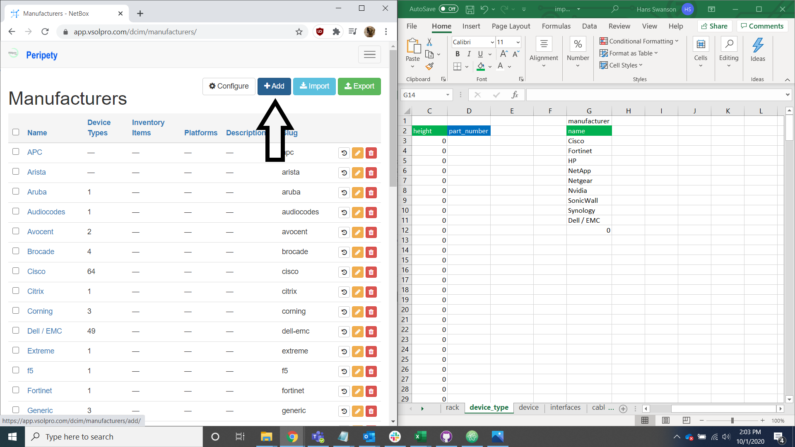Open Excel from the Windows taskbar
Viewport: 795px width, 447px height.
click(x=420, y=437)
